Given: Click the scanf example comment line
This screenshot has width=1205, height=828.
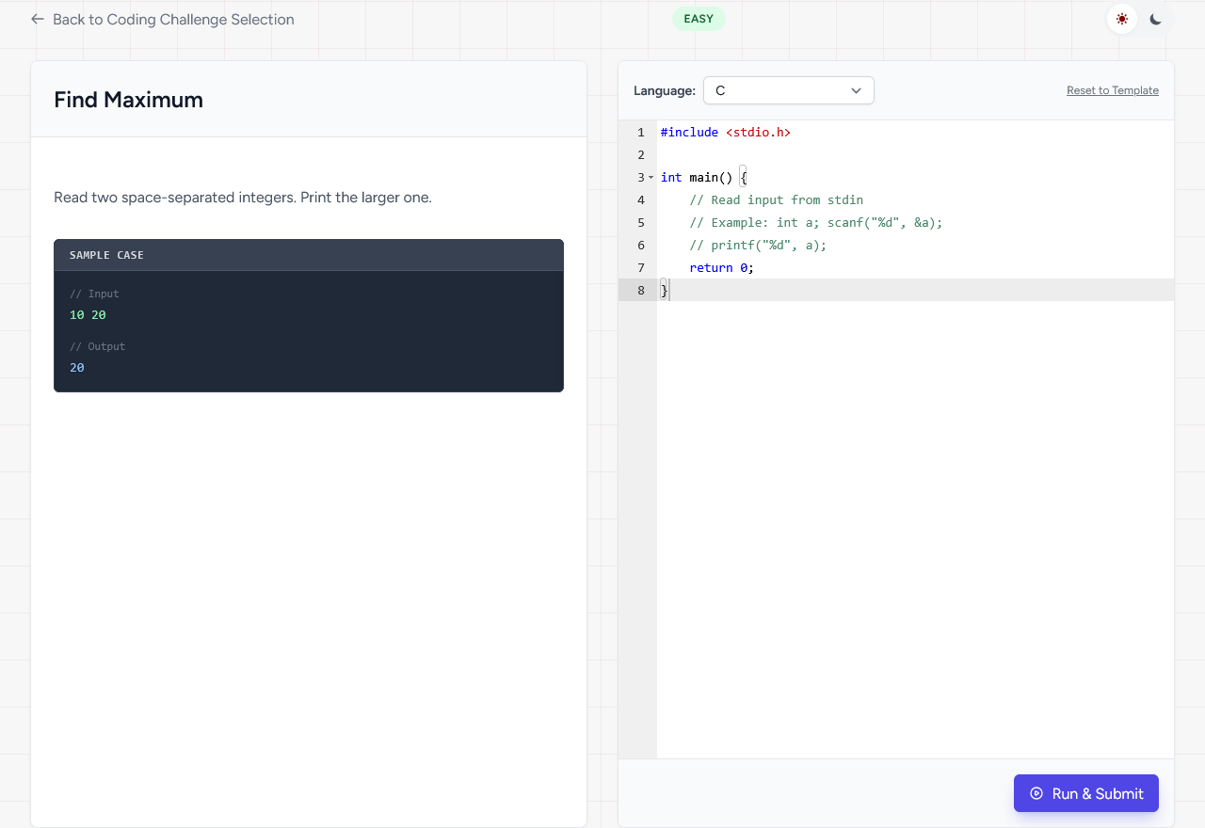Looking at the screenshot, I should tap(816, 223).
